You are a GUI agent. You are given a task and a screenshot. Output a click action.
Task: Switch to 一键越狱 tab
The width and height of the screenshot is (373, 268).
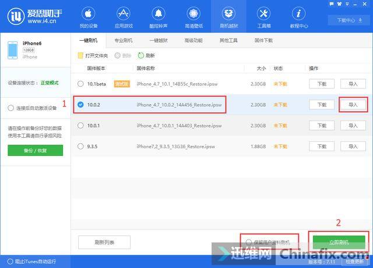tap(159, 41)
